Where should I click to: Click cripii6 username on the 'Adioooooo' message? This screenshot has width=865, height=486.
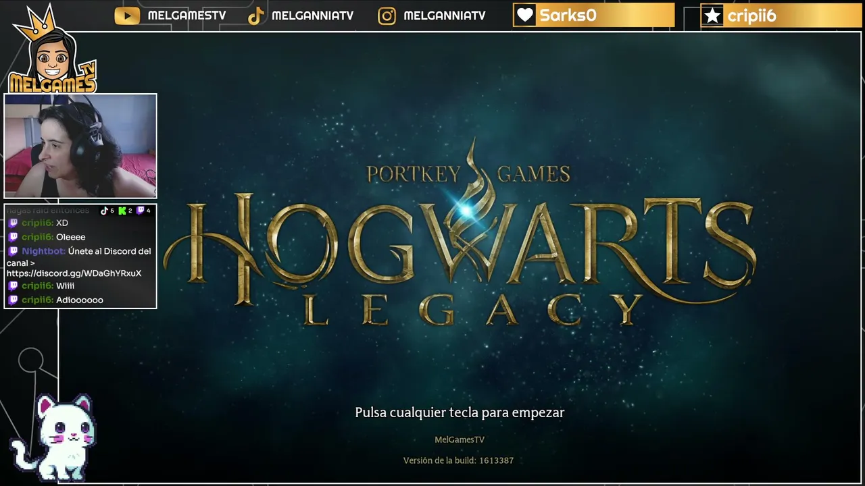coord(37,300)
